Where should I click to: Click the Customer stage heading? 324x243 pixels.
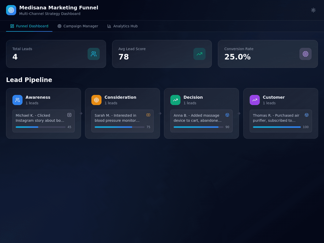[274, 97]
